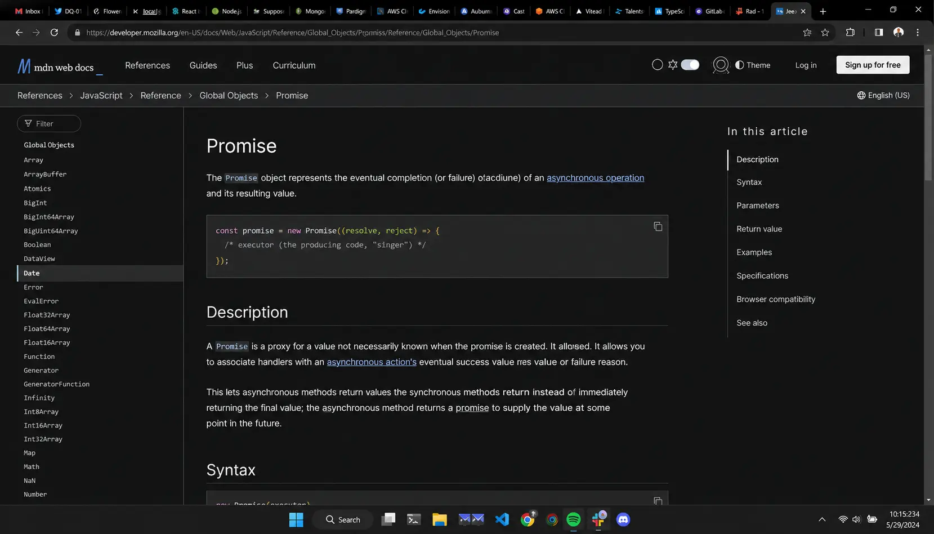The image size is (934, 534).
Task: Switch to the Node.js browser tab
Action: pyautogui.click(x=227, y=11)
